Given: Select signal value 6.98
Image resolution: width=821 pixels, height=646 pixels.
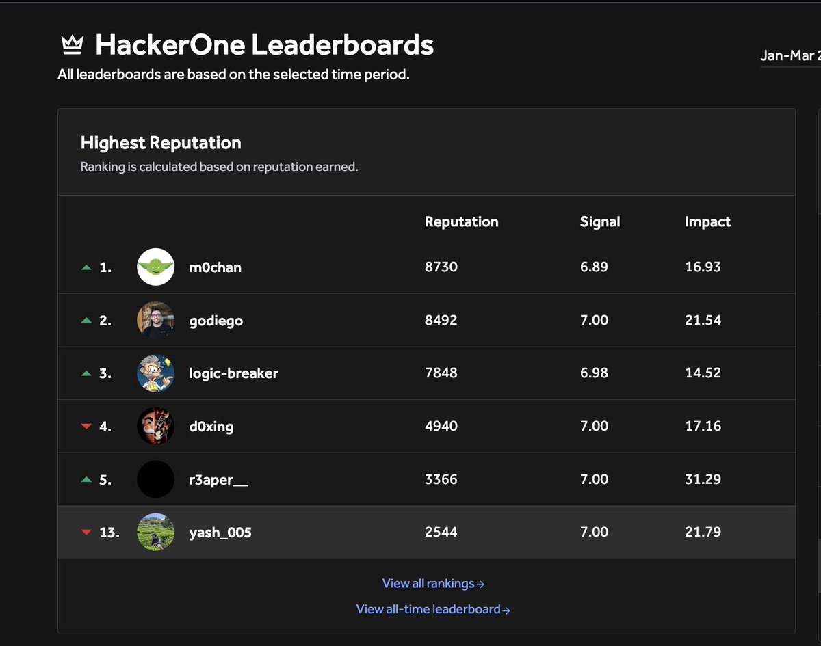Looking at the screenshot, I should [594, 373].
